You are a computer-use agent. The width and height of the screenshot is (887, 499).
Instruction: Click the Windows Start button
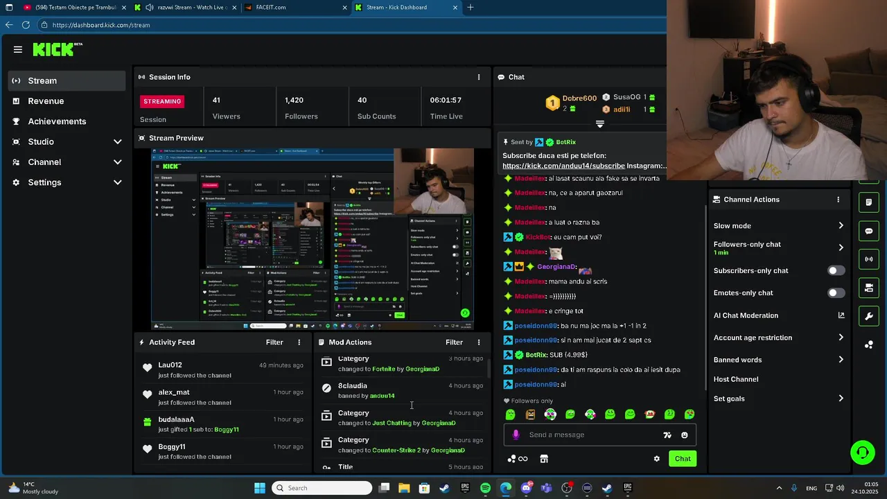[x=260, y=488]
